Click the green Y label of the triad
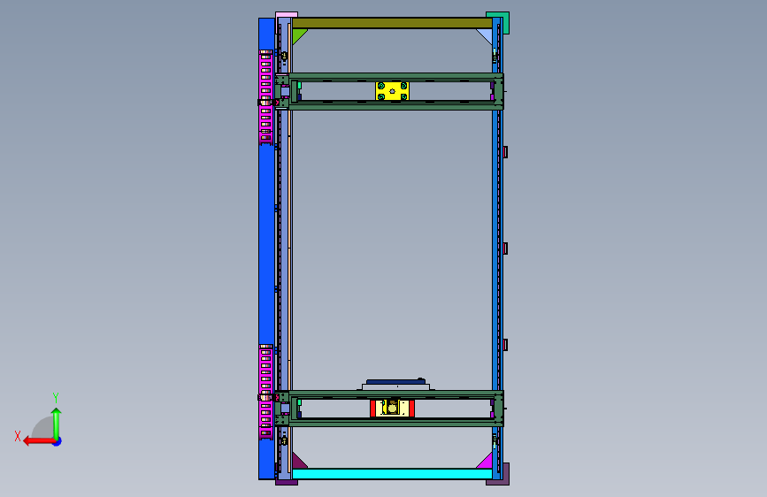This screenshot has width=767, height=497. [x=56, y=397]
